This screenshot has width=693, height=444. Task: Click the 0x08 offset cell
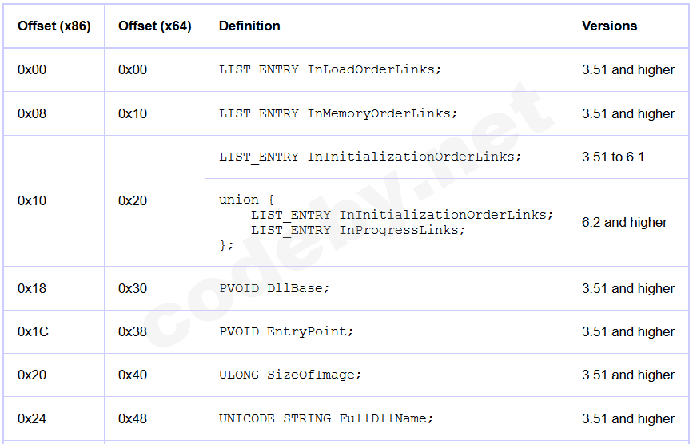[32, 114]
